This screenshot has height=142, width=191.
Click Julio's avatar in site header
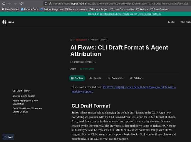coord(4,22)
